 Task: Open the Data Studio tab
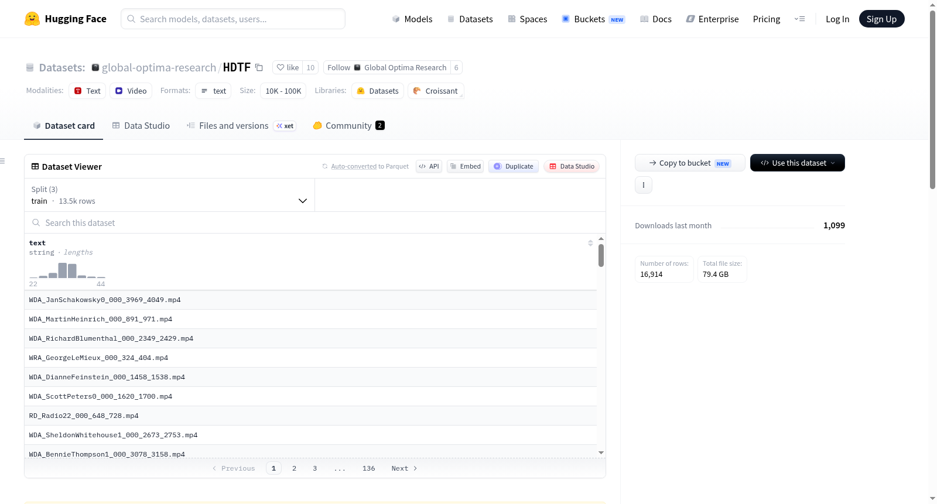click(141, 126)
